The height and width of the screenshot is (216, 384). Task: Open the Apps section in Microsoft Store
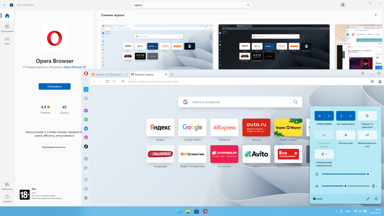coord(7,28)
